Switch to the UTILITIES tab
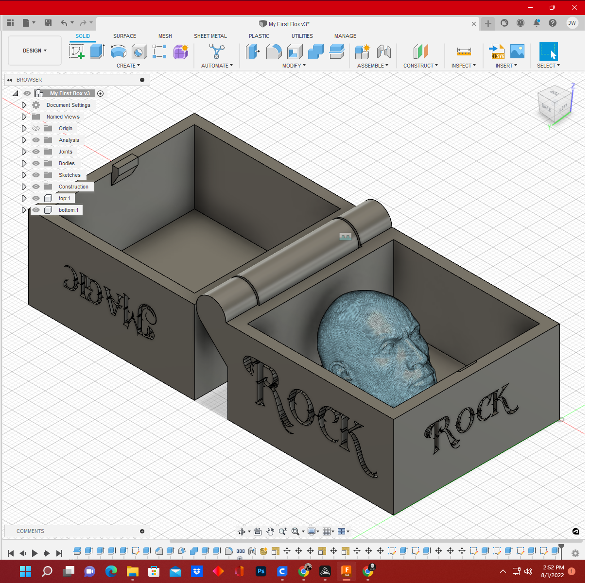 point(302,36)
